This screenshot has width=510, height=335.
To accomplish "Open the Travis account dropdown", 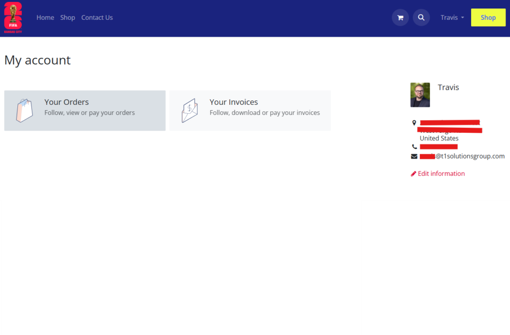I will (451, 17).
